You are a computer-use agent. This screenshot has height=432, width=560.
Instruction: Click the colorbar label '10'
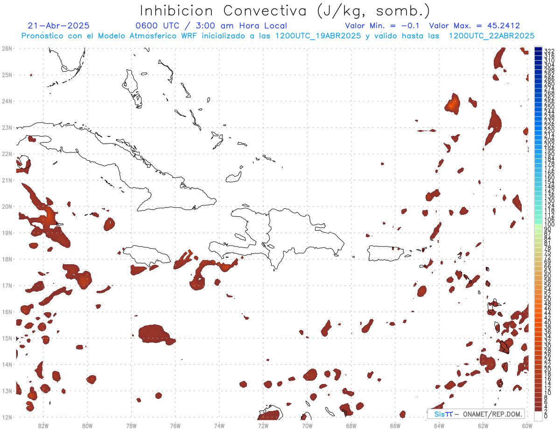[x=548, y=392]
